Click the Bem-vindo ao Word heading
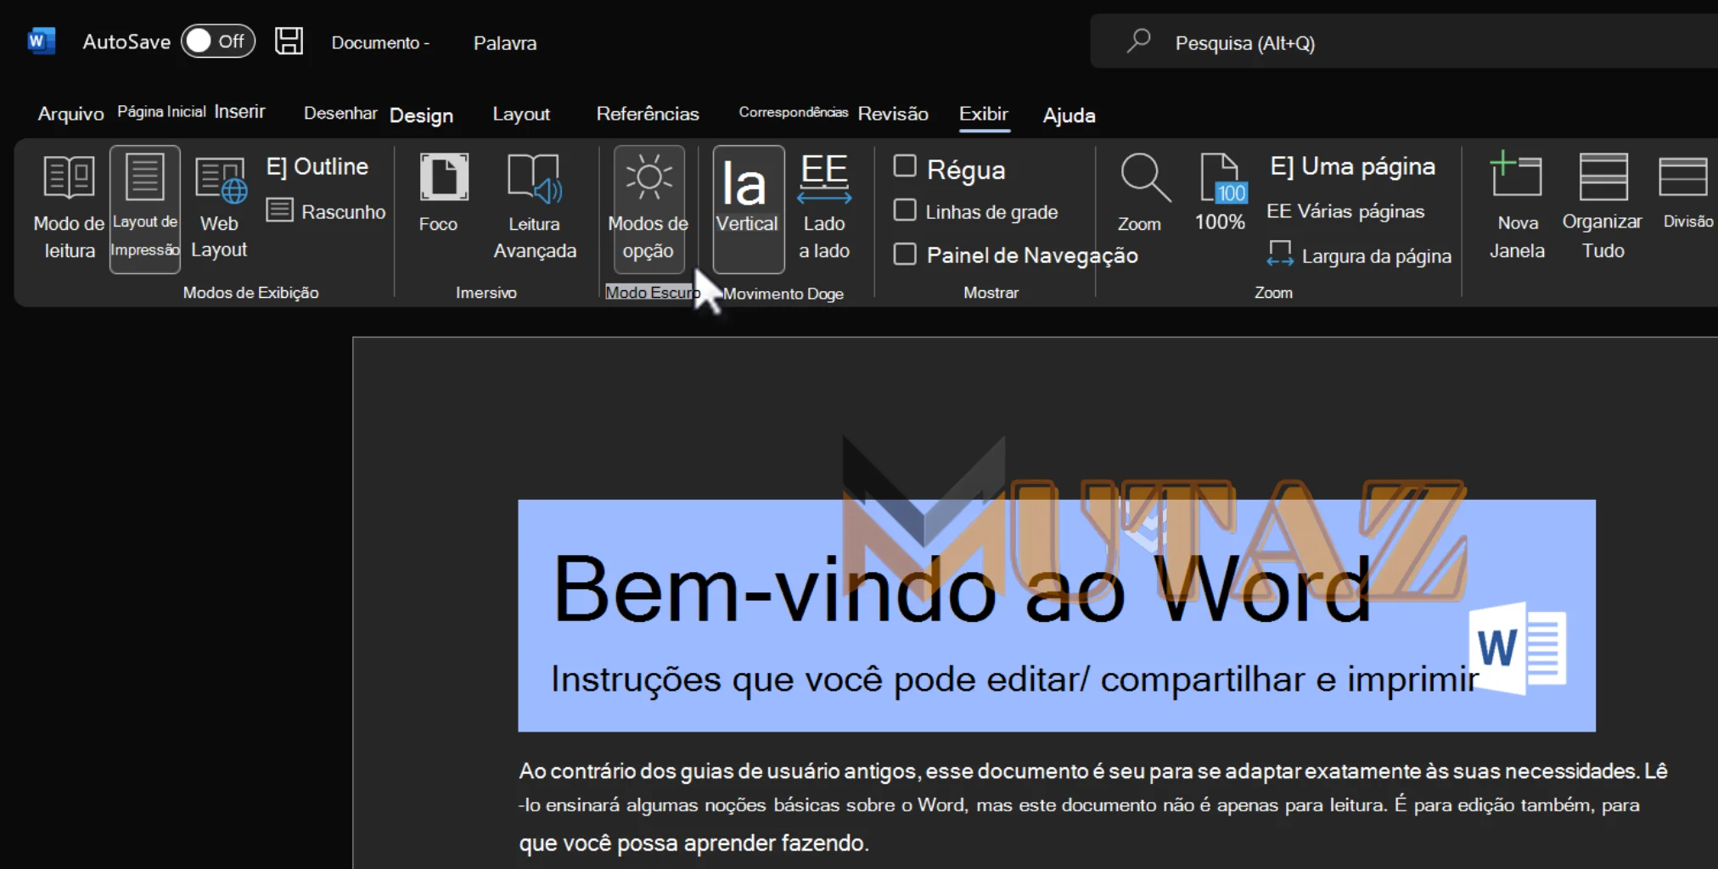 [x=962, y=589]
